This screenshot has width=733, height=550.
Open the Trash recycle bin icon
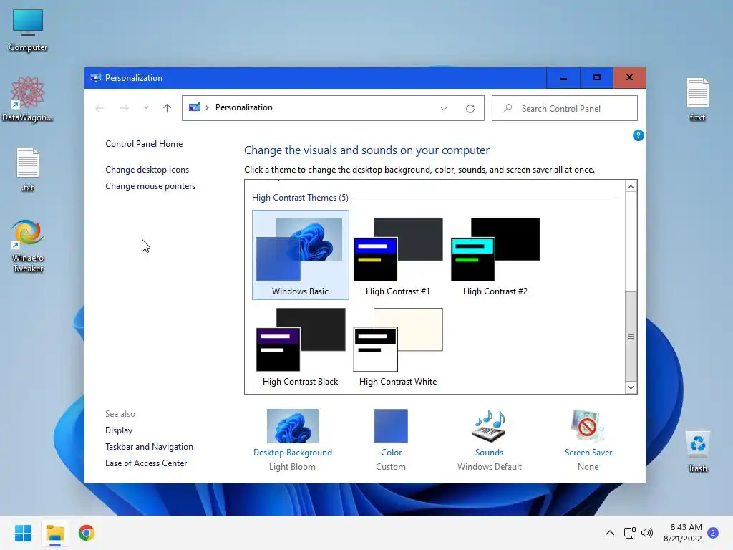click(697, 451)
